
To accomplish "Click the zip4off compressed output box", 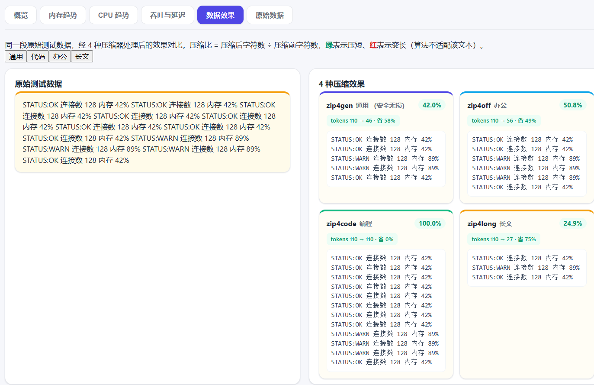I will (x=527, y=164).
